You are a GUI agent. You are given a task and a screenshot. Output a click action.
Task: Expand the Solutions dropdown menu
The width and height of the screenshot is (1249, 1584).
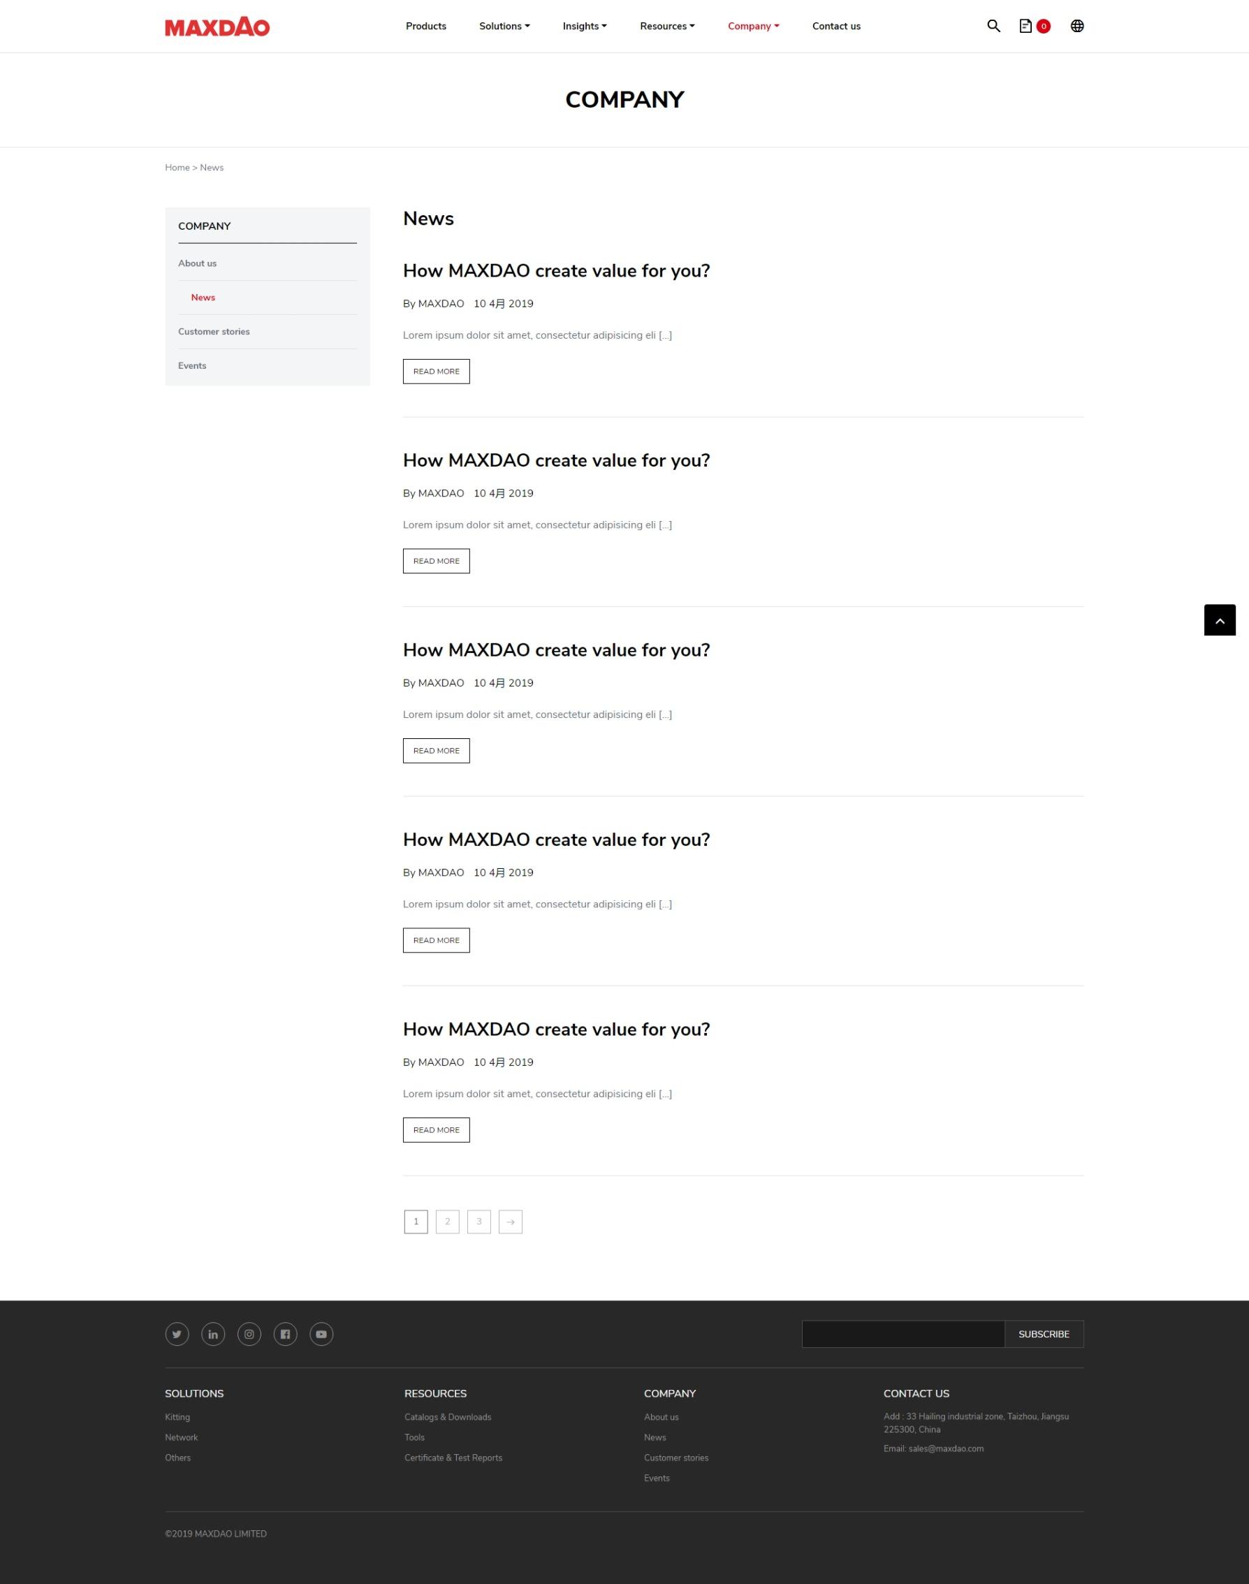(504, 27)
